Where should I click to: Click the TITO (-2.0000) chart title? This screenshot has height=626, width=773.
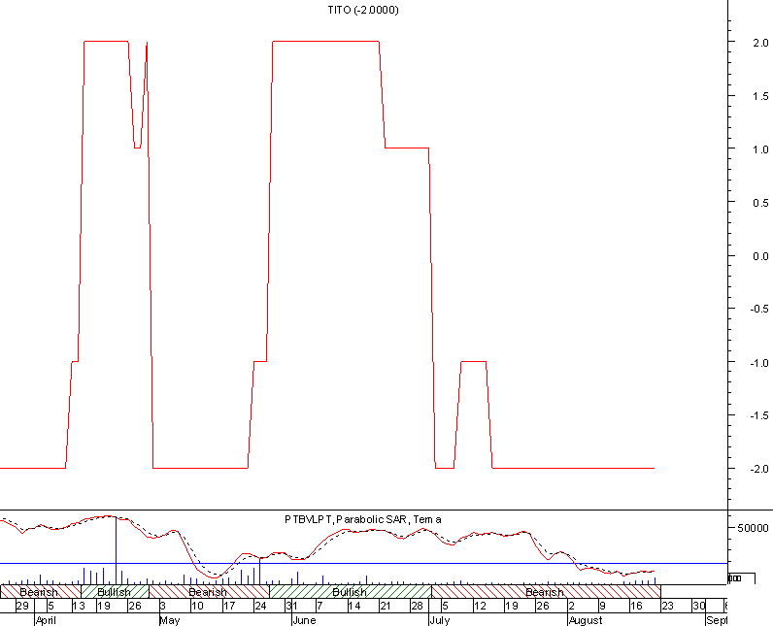tap(363, 10)
